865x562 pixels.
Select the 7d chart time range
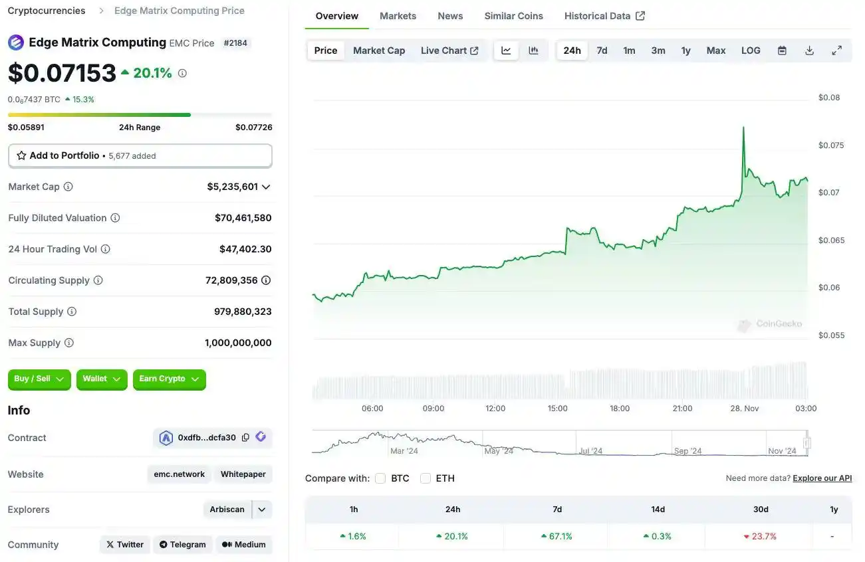click(602, 50)
